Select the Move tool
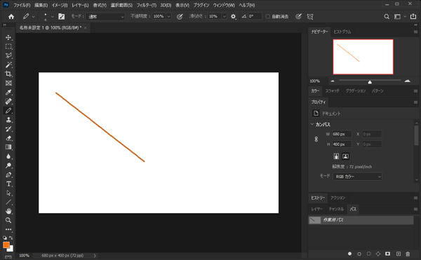The image size is (421, 260). 8,37
